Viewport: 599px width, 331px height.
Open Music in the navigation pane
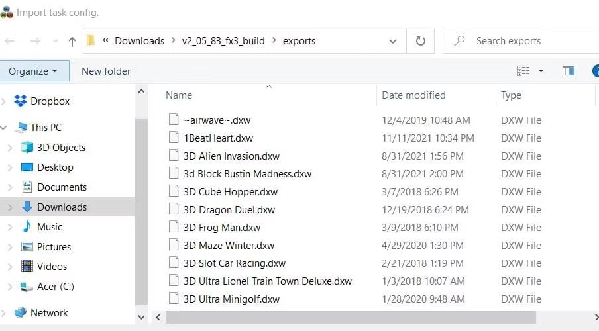pyautogui.click(x=50, y=227)
